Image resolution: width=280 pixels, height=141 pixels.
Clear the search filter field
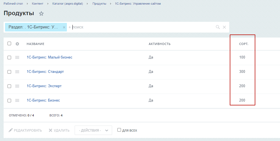tap(224, 27)
